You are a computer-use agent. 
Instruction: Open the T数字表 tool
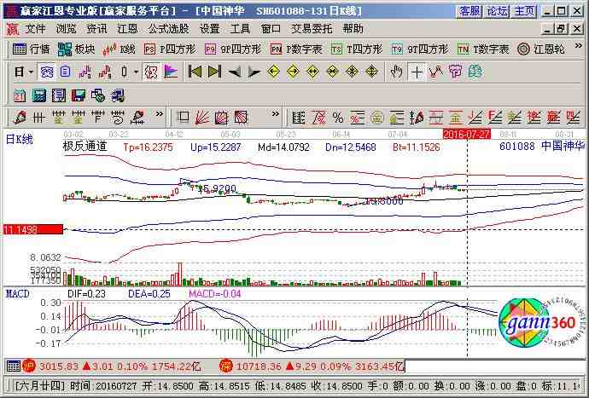[x=483, y=49]
